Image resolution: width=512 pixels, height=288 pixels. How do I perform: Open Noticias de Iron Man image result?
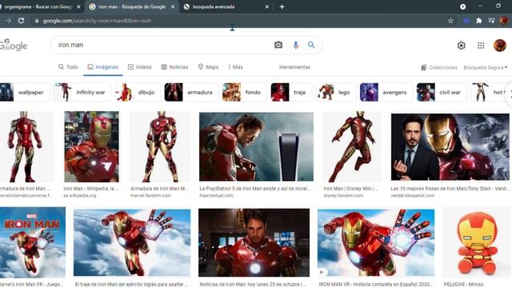254,242
